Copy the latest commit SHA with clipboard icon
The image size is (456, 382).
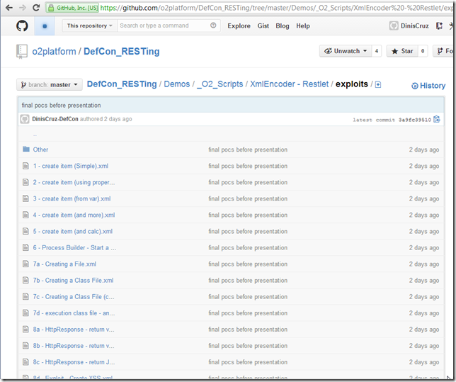tap(436, 119)
